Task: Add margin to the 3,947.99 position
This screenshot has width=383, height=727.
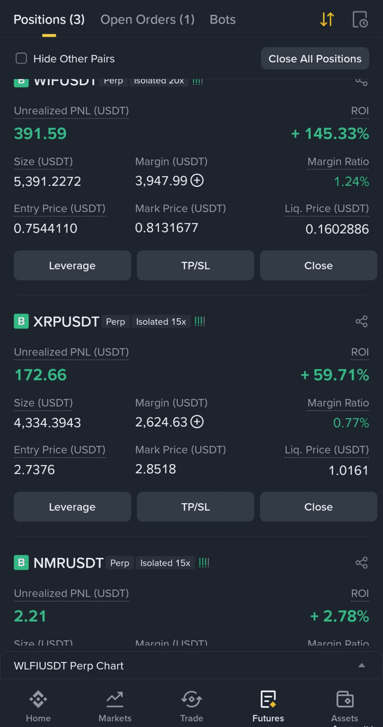Action: (x=197, y=180)
